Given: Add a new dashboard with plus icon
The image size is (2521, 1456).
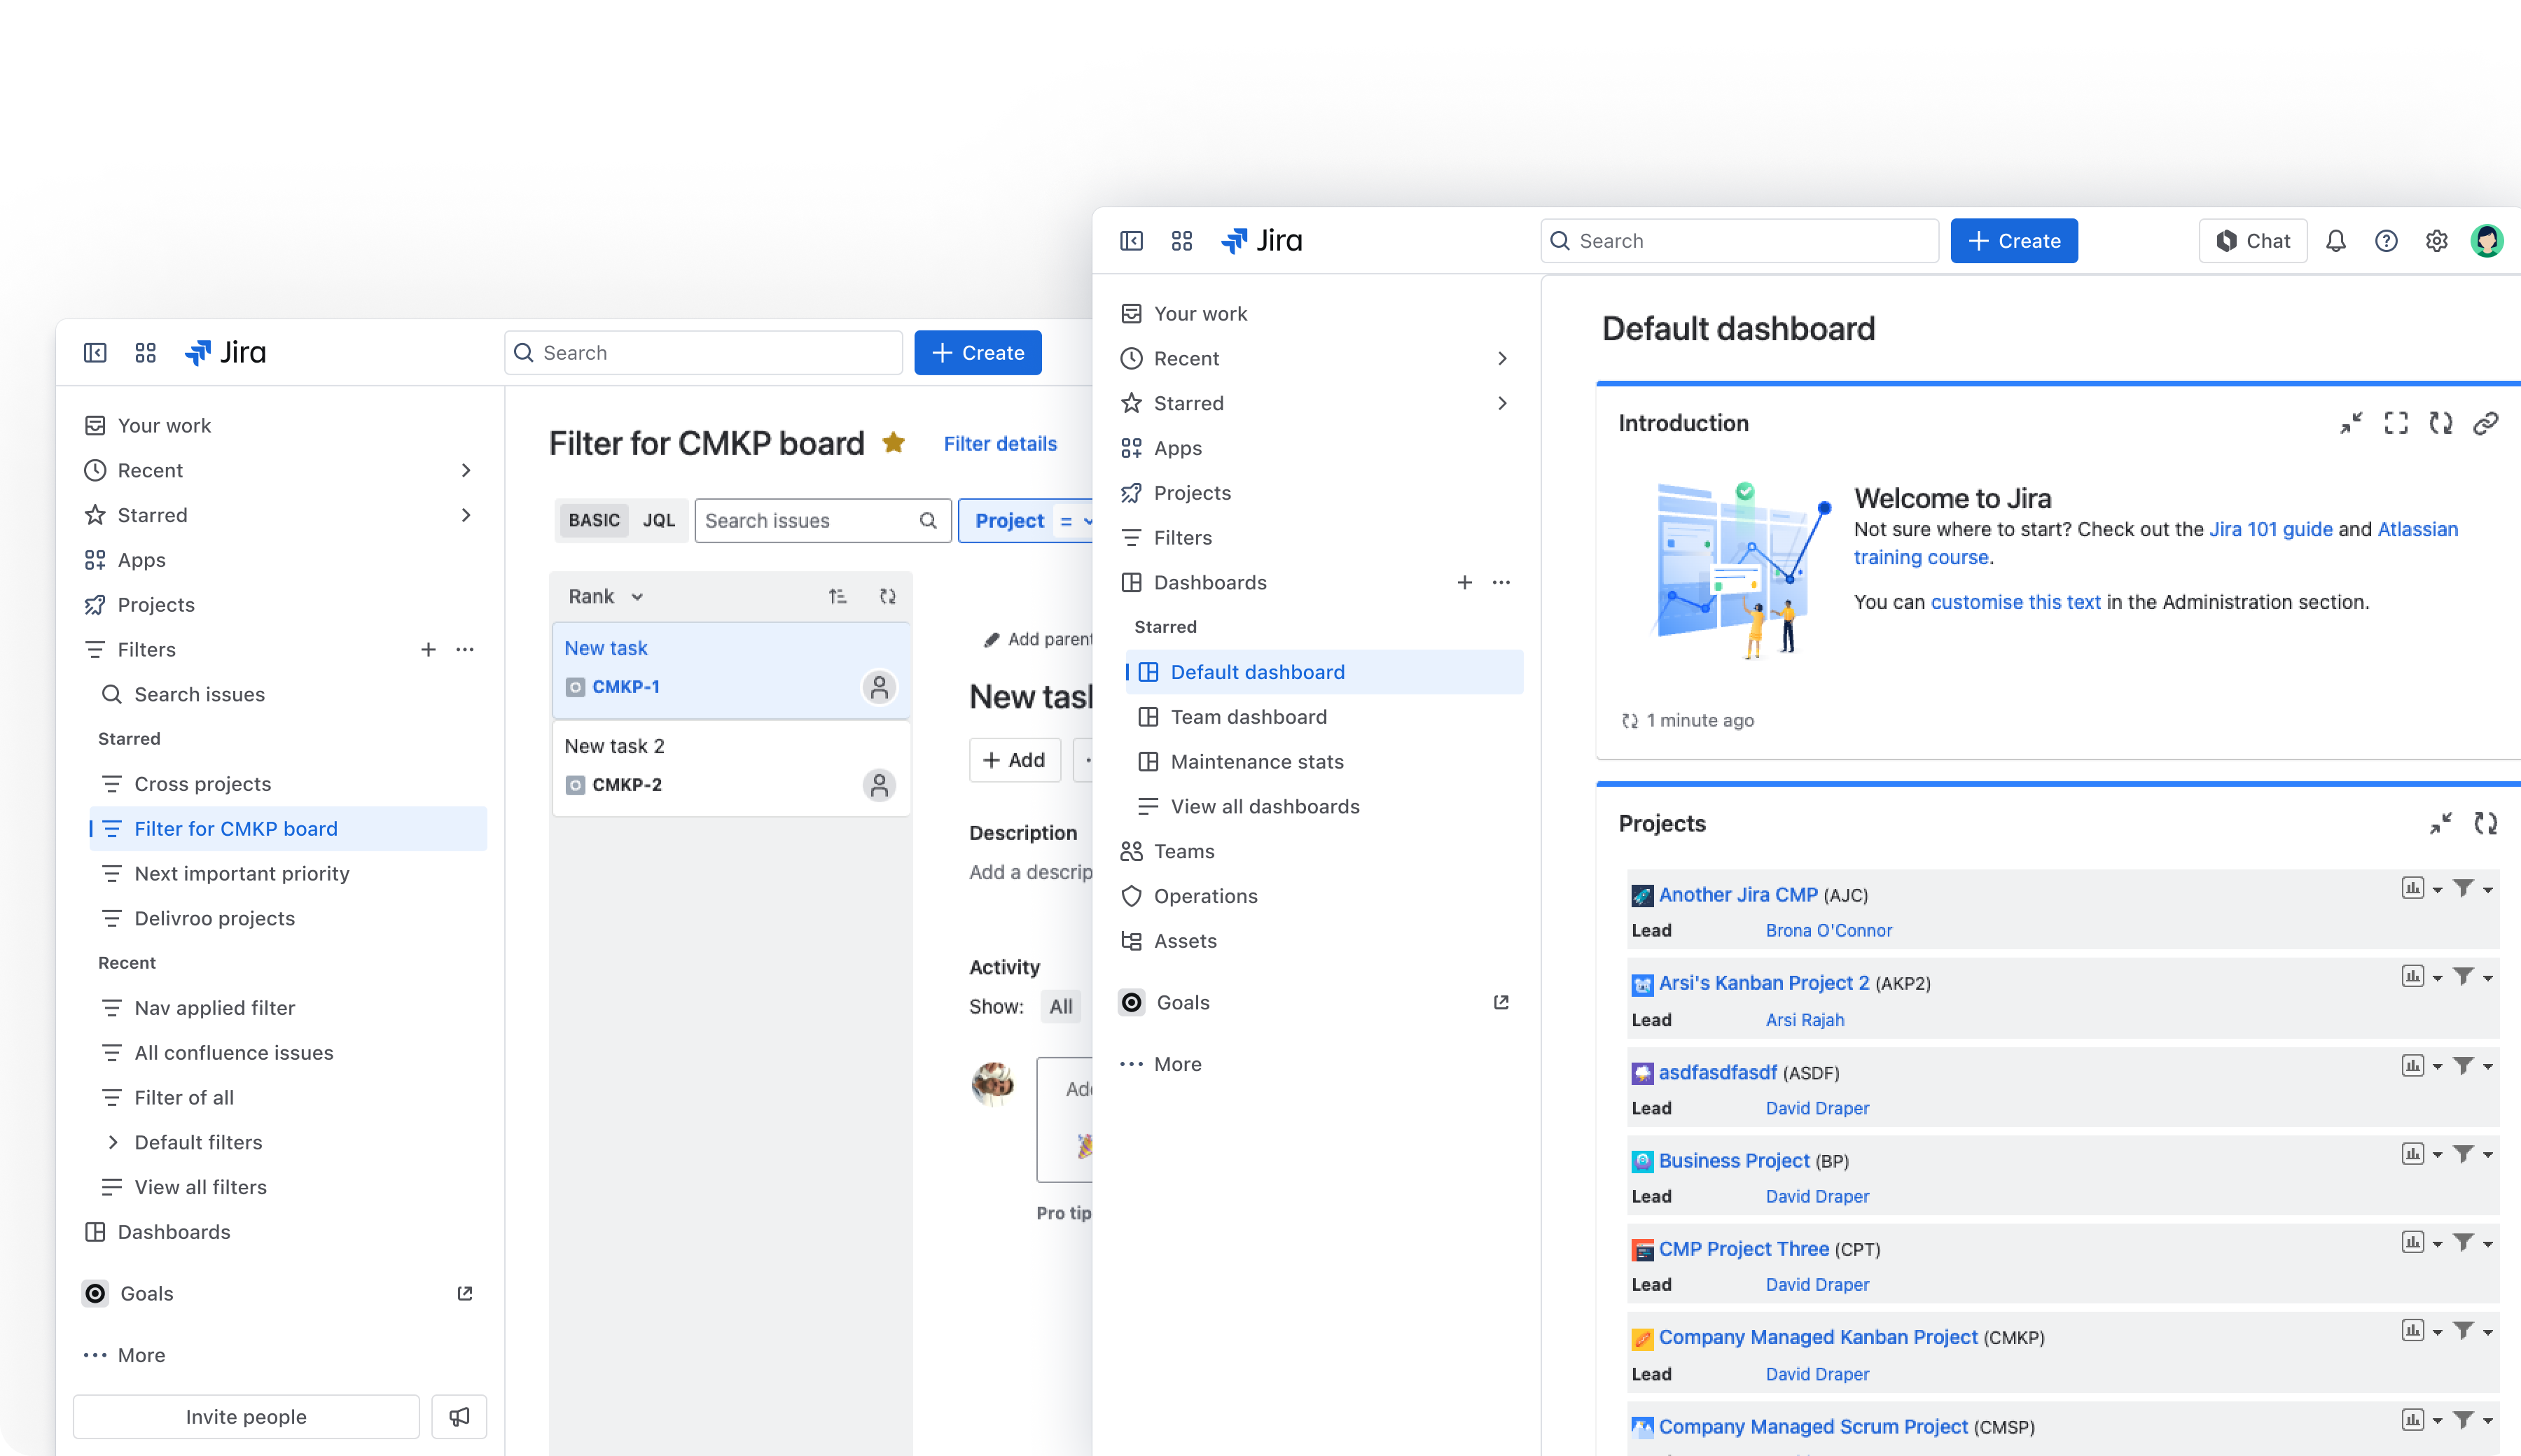Looking at the screenshot, I should point(1464,582).
